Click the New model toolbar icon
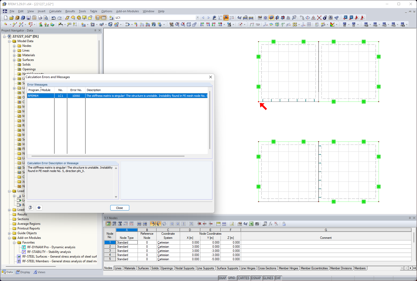This screenshot has width=417, height=281. [x=6, y=18]
